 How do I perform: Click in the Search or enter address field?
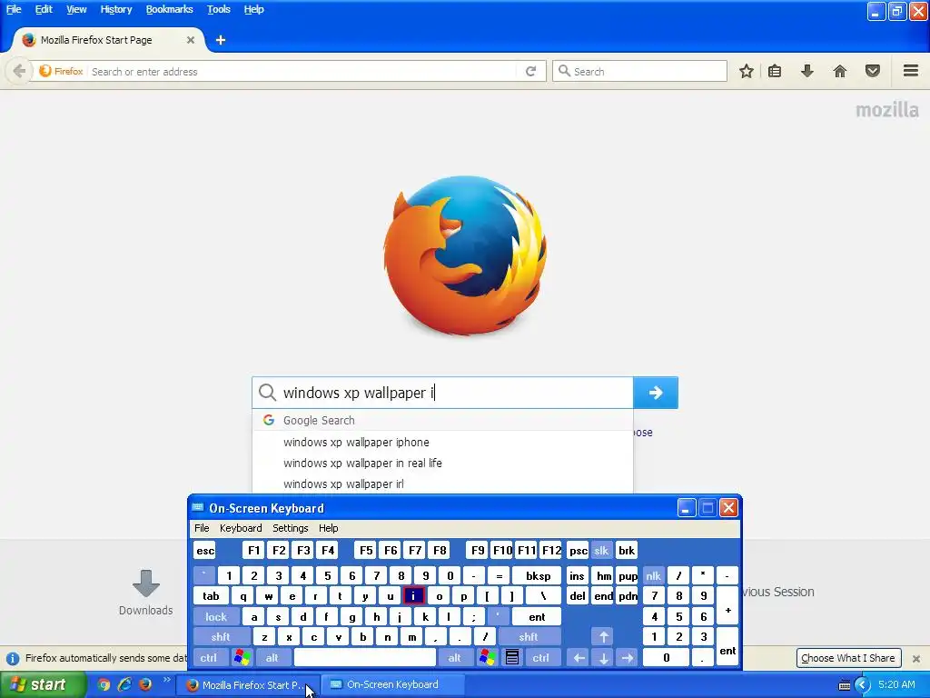click(302, 71)
